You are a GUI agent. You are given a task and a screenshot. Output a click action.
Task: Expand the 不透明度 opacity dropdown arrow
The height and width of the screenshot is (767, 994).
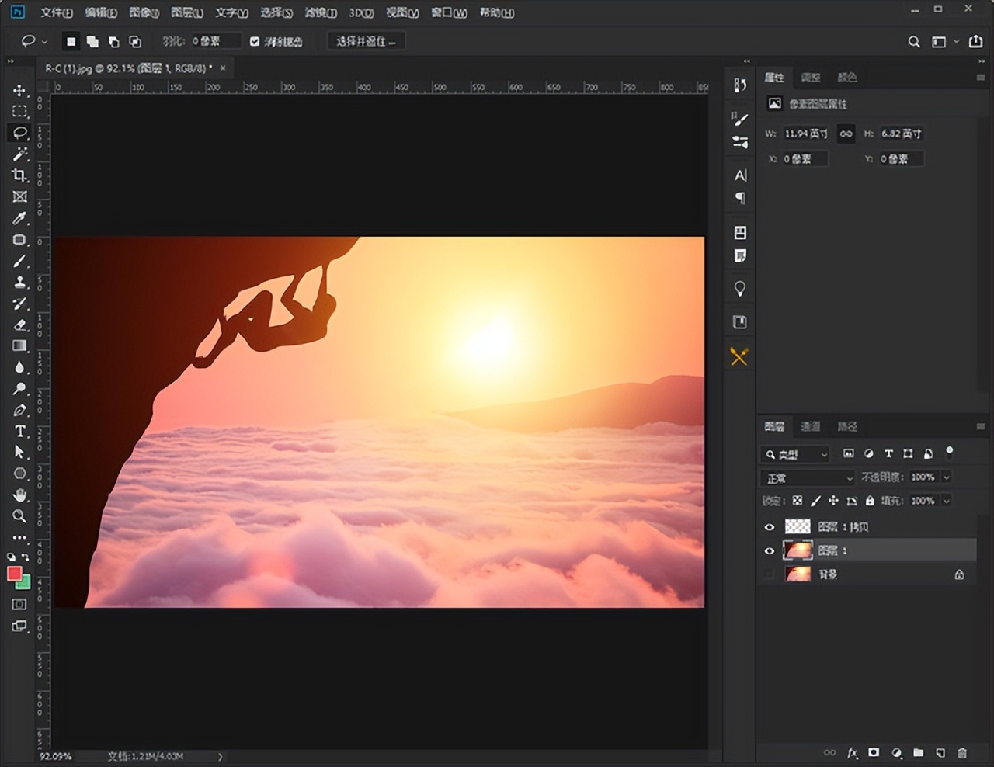947,477
